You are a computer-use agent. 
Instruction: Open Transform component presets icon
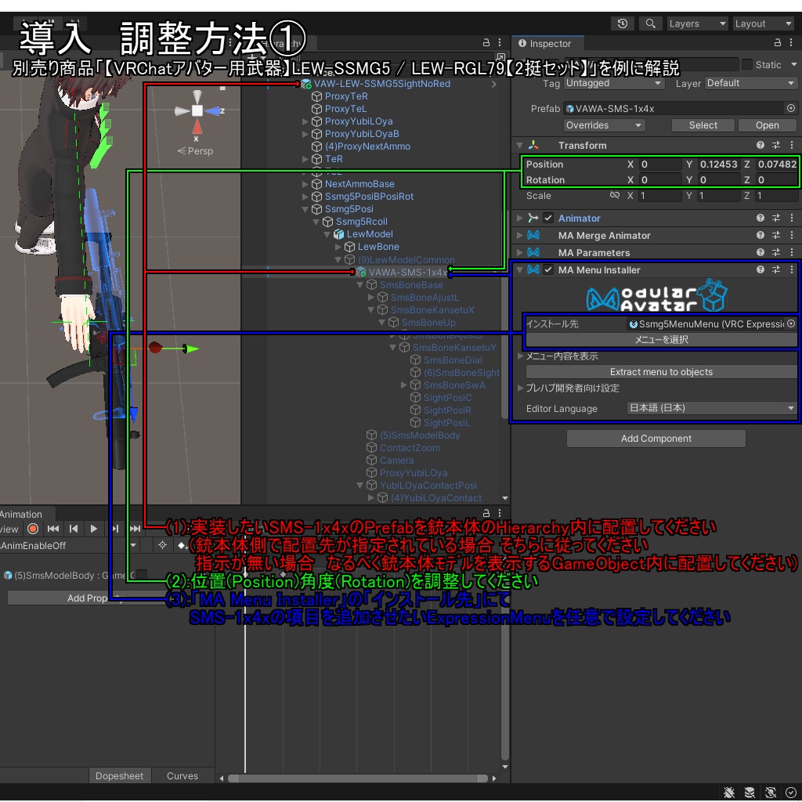coord(776,145)
